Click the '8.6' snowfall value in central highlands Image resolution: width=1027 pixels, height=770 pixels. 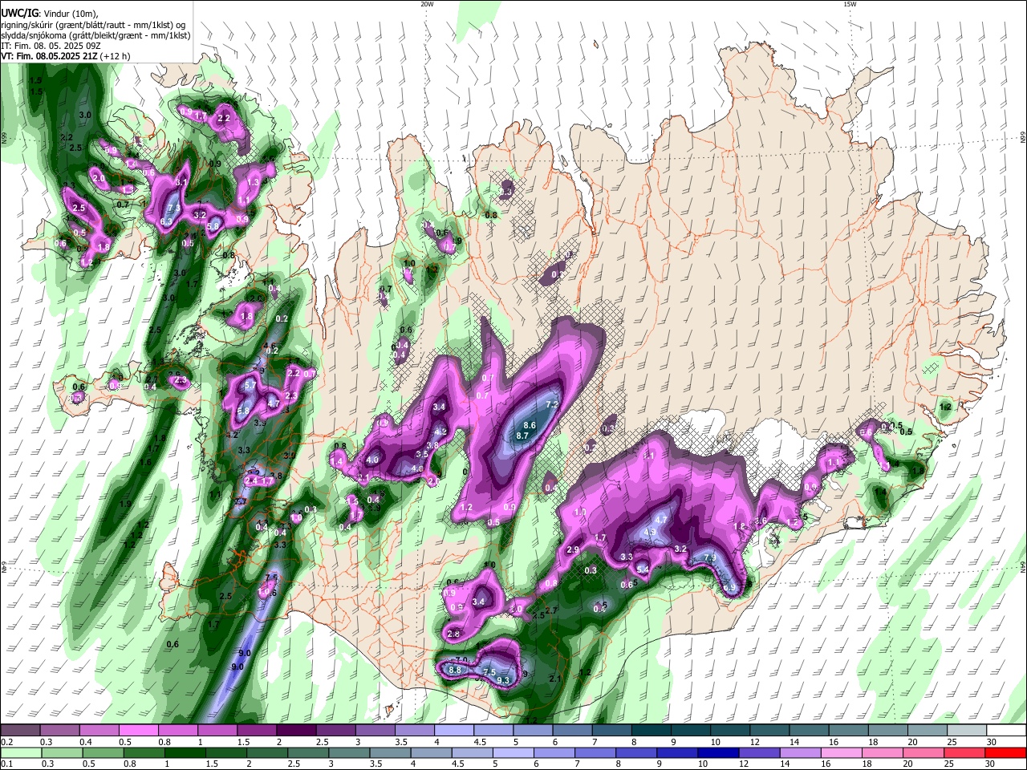point(529,425)
